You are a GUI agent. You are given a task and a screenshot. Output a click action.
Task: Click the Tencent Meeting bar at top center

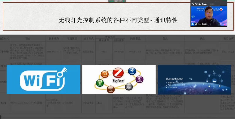(x=117, y=1)
